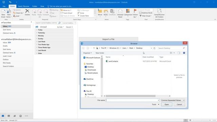Click the Search People field
This screenshot has width=217, height=122.
pos(146,10)
